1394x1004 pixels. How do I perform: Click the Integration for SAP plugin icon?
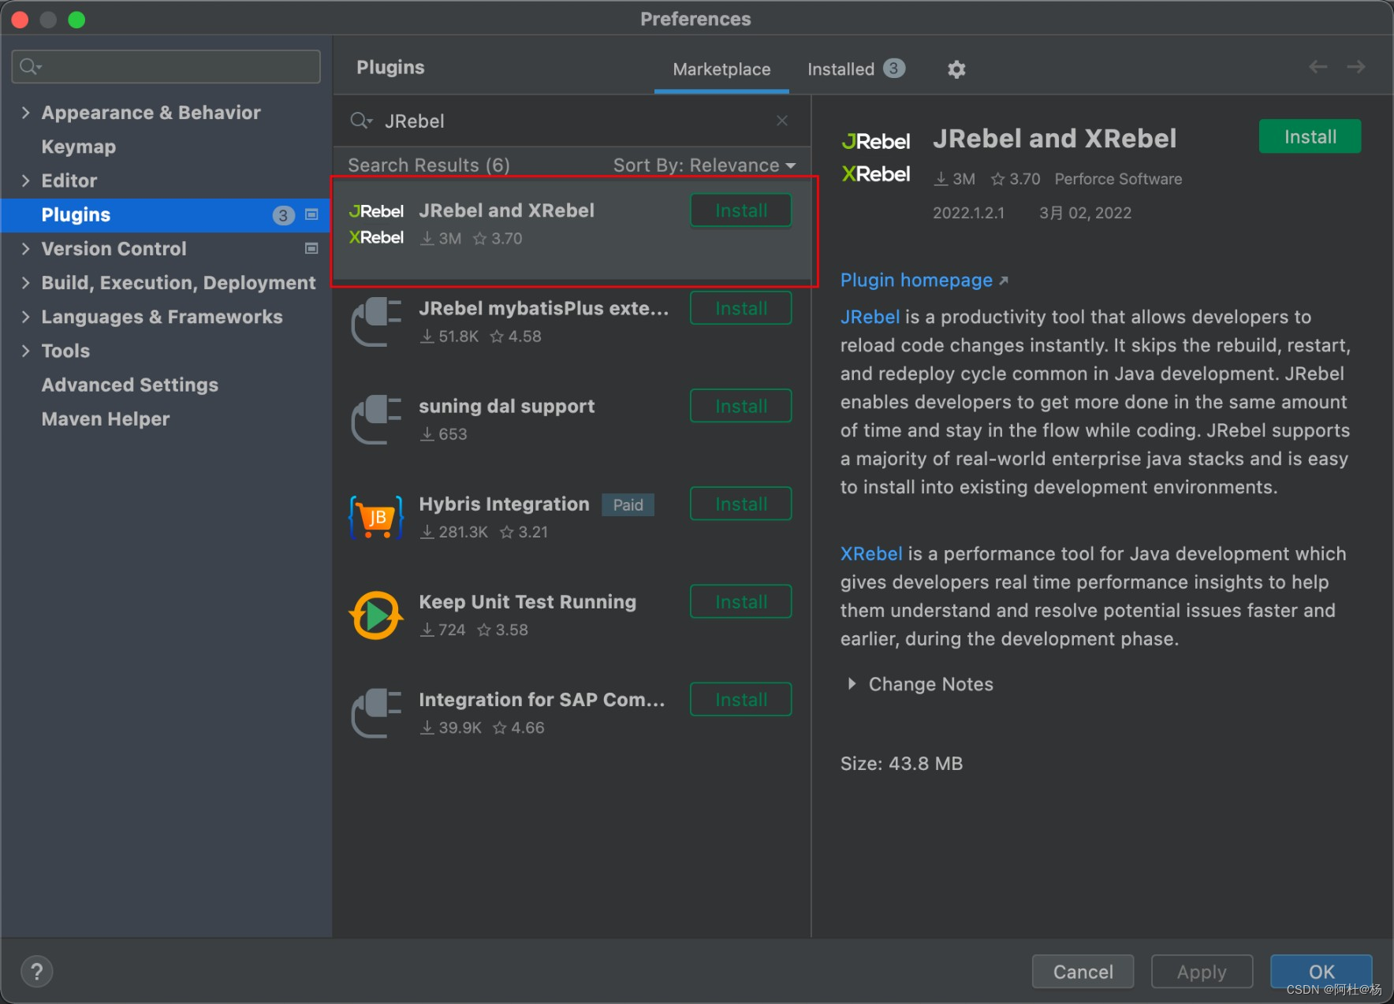pos(377,713)
